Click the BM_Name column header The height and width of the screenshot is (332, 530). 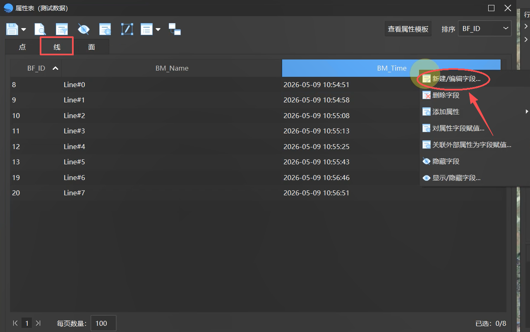tap(172, 68)
